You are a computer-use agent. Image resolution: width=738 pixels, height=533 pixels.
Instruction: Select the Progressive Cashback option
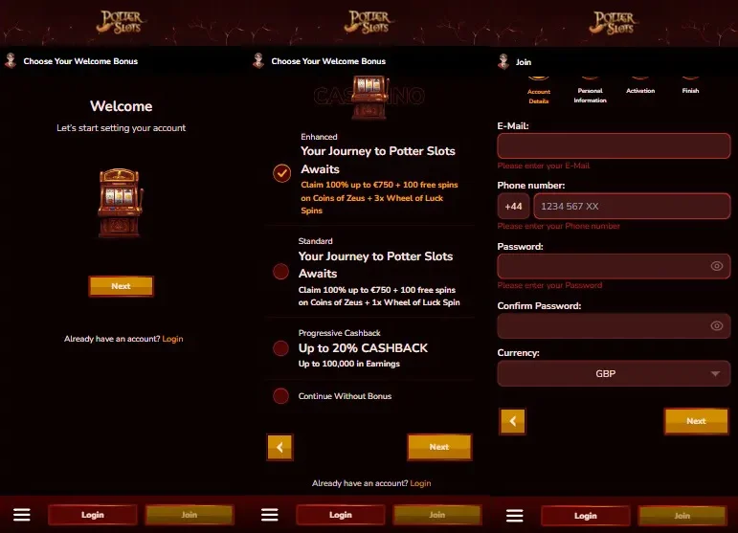[281, 348]
